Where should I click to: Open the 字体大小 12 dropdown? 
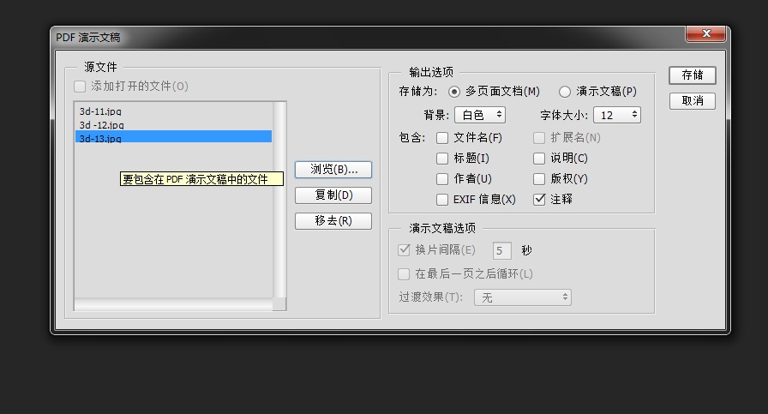(617, 115)
